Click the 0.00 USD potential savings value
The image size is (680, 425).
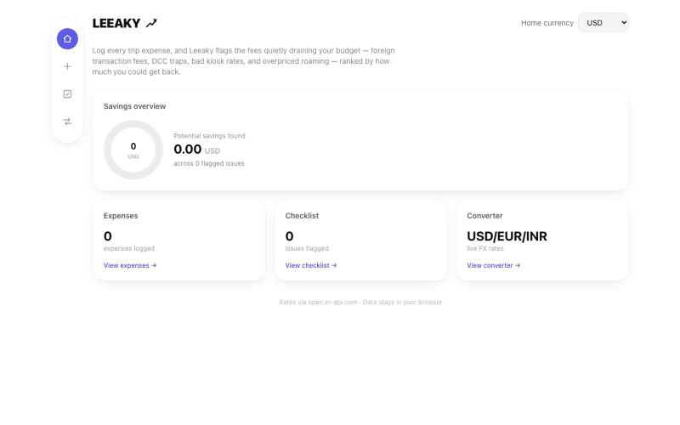tap(197, 150)
